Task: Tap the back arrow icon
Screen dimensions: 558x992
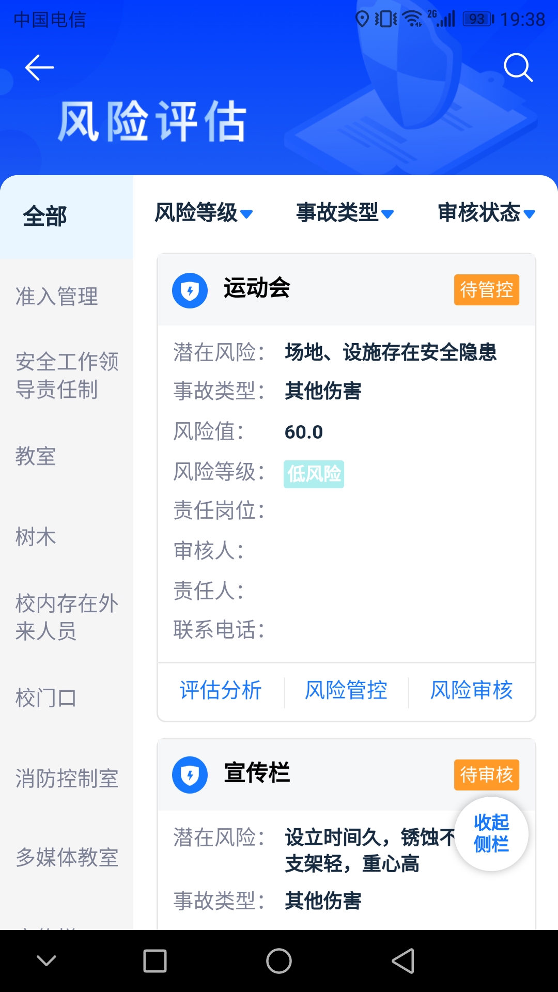Action: coord(39,68)
